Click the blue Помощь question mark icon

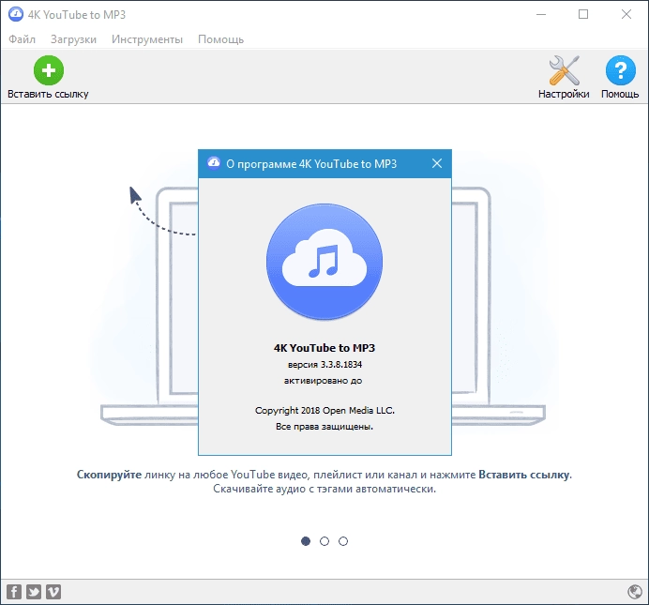coord(620,70)
